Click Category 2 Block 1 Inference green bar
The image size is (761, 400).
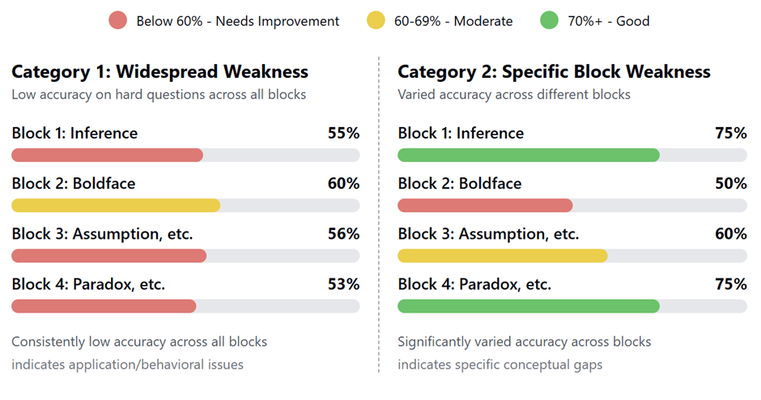528,155
